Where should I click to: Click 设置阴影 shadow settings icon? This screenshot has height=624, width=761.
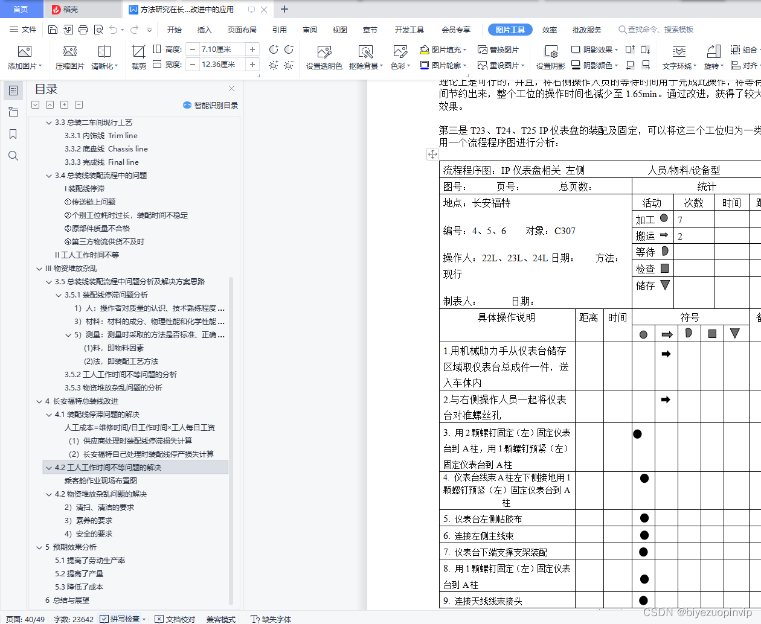point(551,52)
